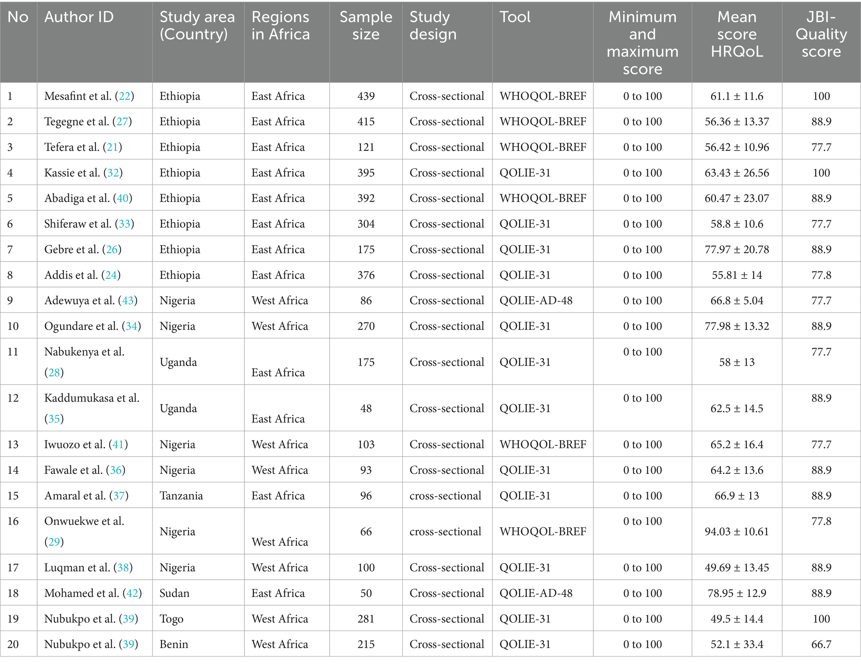Select mean score '63.43 ± 26.56'

pos(737,173)
